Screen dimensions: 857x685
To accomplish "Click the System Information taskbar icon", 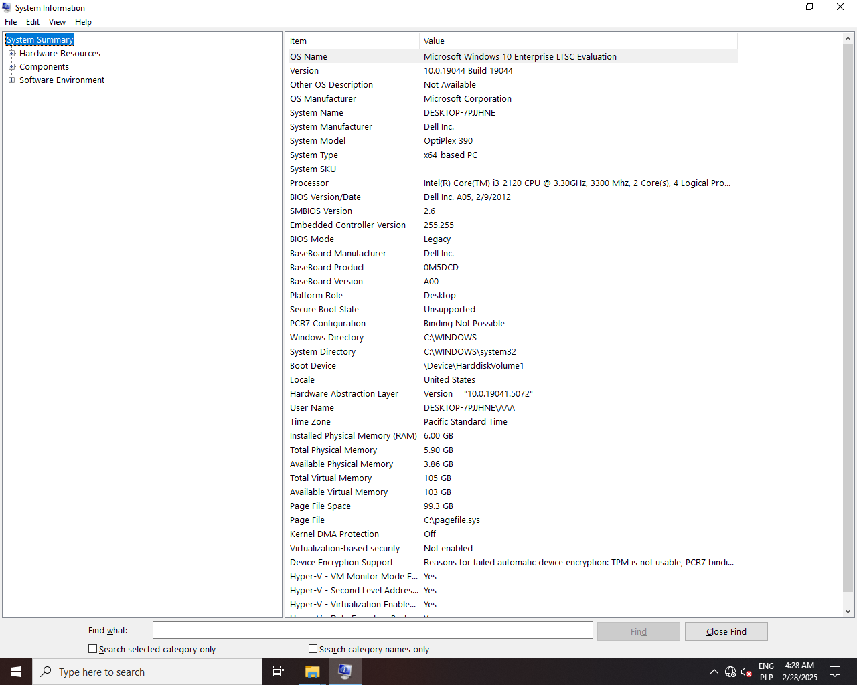I will pyautogui.click(x=345, y=672).
